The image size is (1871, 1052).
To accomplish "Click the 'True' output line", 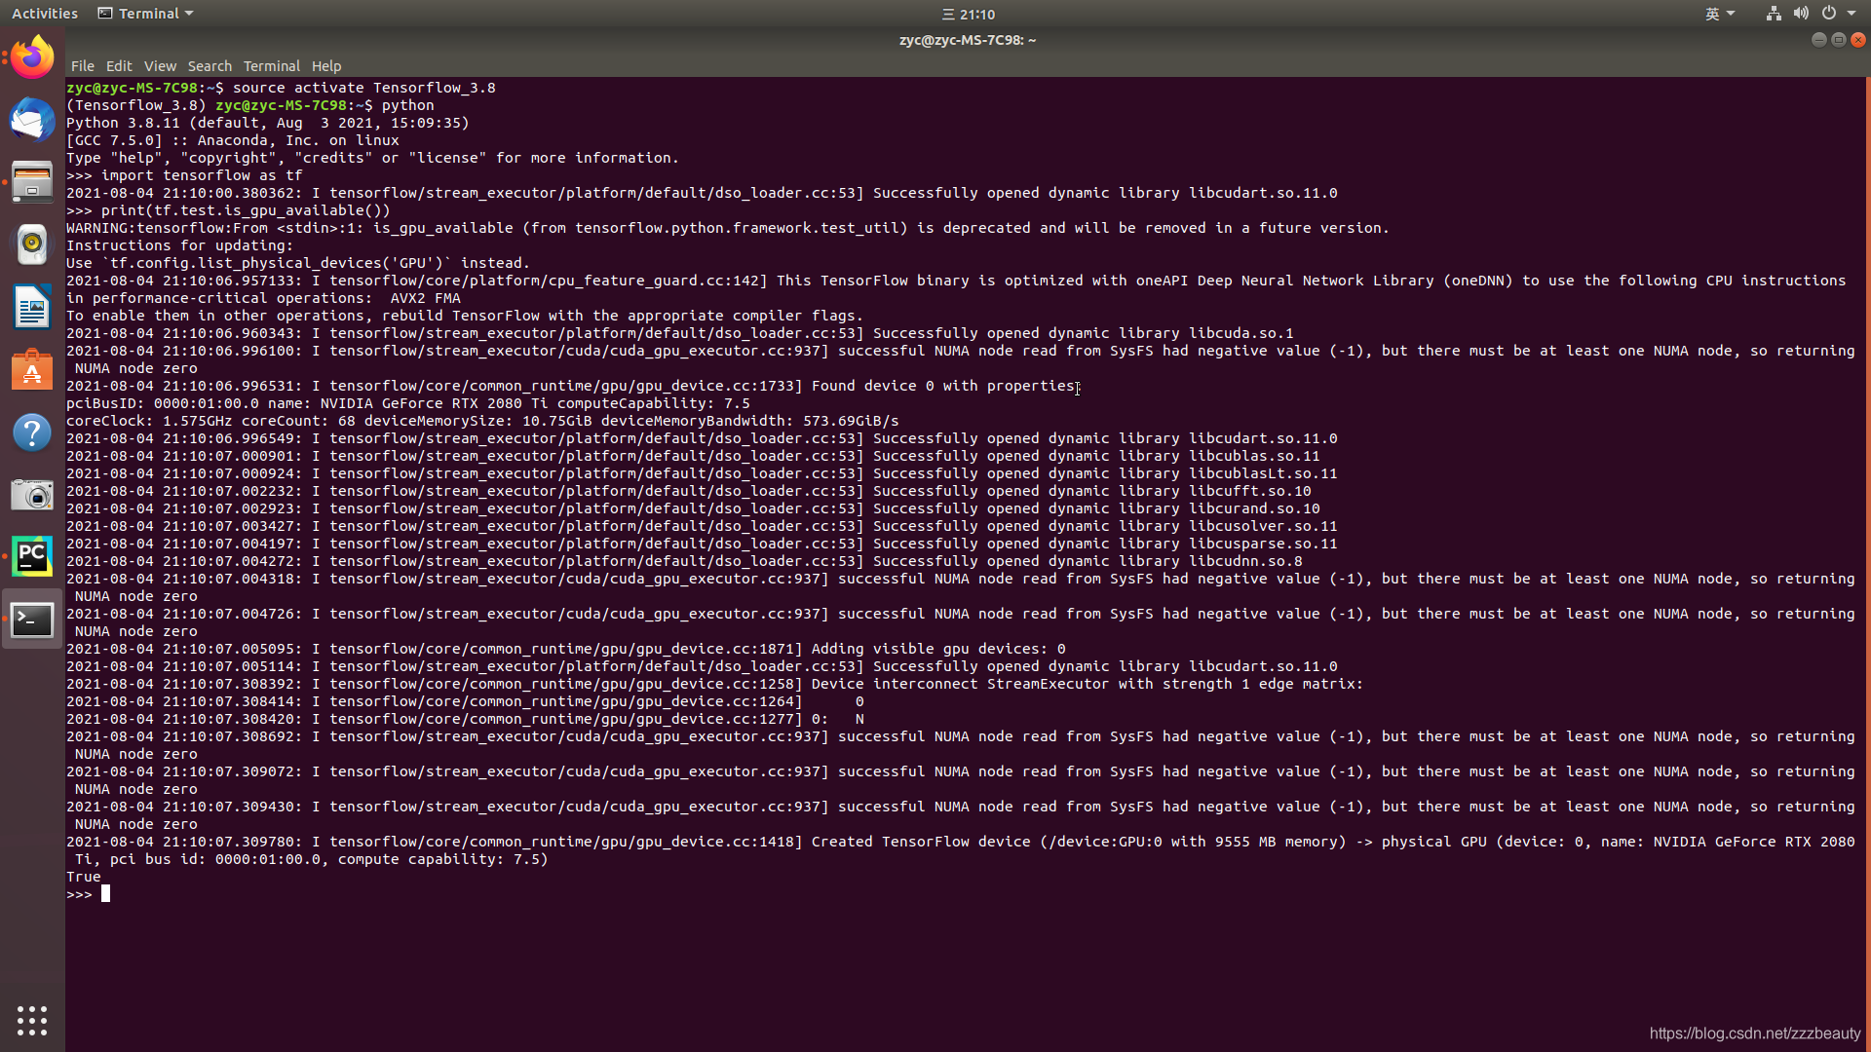I will click(x=84, y=877).
